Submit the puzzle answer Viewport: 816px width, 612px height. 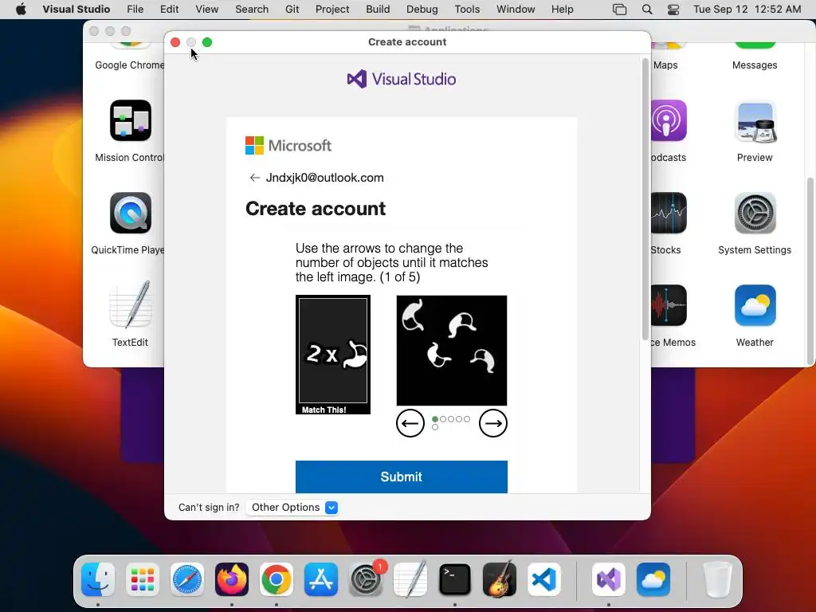coord(402,477)
